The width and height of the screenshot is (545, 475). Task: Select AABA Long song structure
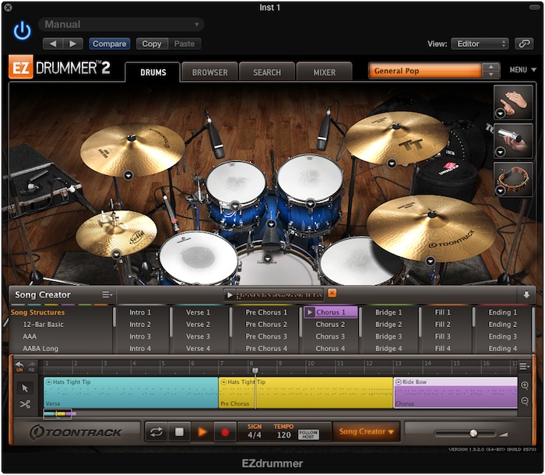(x=40, y=348)
